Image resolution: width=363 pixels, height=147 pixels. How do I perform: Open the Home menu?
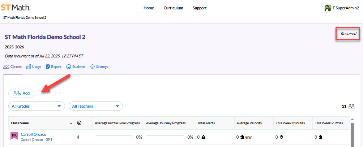[149, 8]
